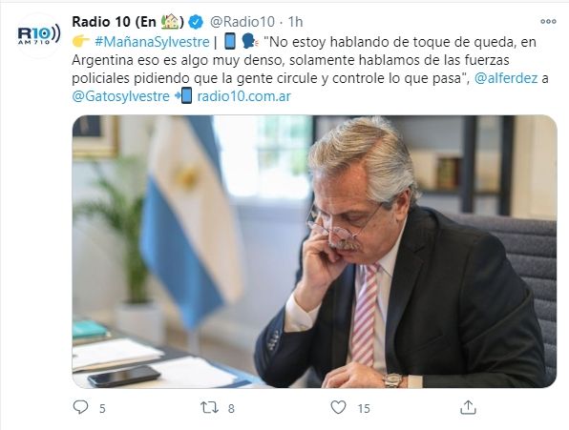Open the three-dot more options menu
The width and height of the screenshot is (569, 430).
tap(548, 21)
